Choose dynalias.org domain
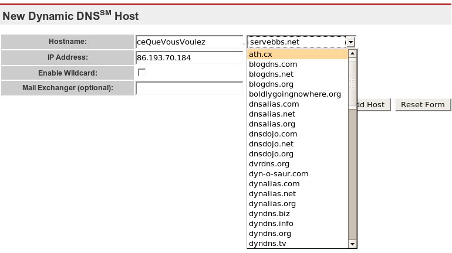The width and height of the screenshot is (452, 253). [x=297, y=204]
